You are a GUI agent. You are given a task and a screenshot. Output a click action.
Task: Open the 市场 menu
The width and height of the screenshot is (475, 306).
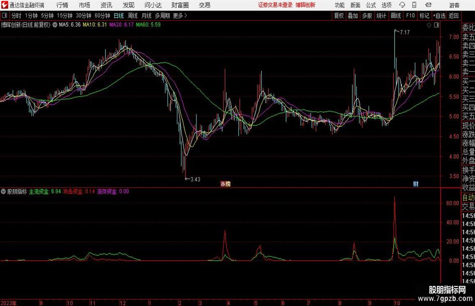coord(84,5)
